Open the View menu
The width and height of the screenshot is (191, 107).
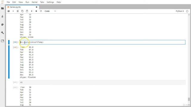click(x=21, y=2)
